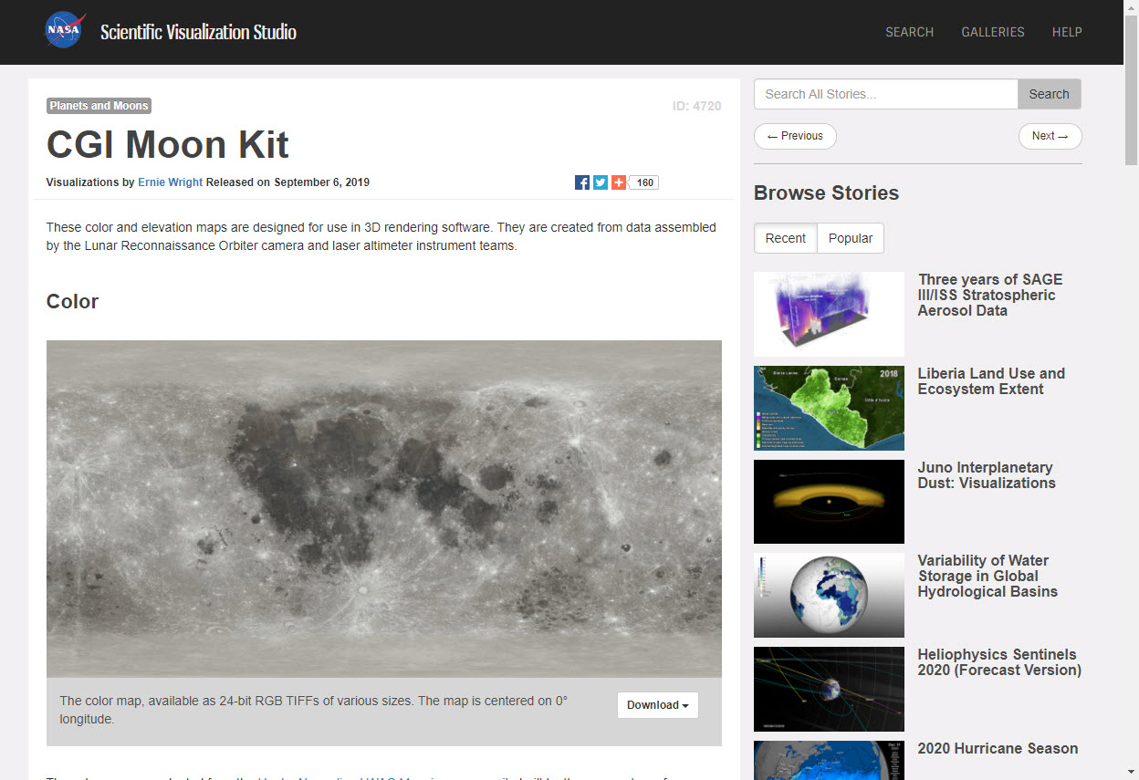This screenshot has width=1139, height=780.
Task: Open Three years of SAGE III/ISS story title
Action: click(990, 295)
